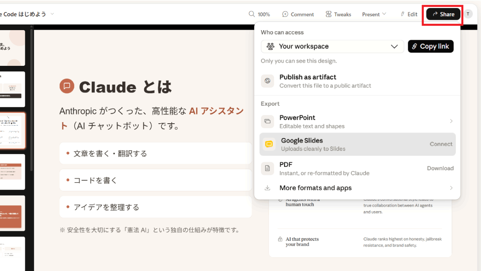Open the user avatar T

[468, 14]
